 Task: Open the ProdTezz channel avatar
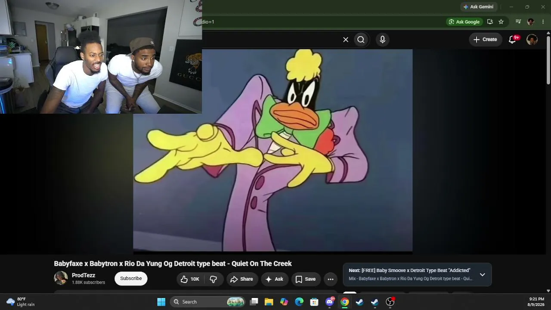pos(61,278)
